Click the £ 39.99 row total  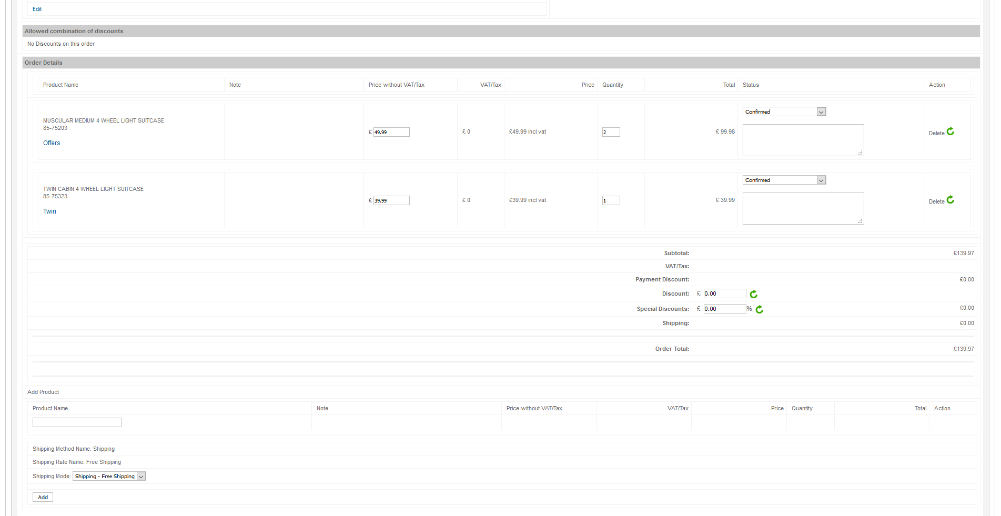click(x=725, y=200)
